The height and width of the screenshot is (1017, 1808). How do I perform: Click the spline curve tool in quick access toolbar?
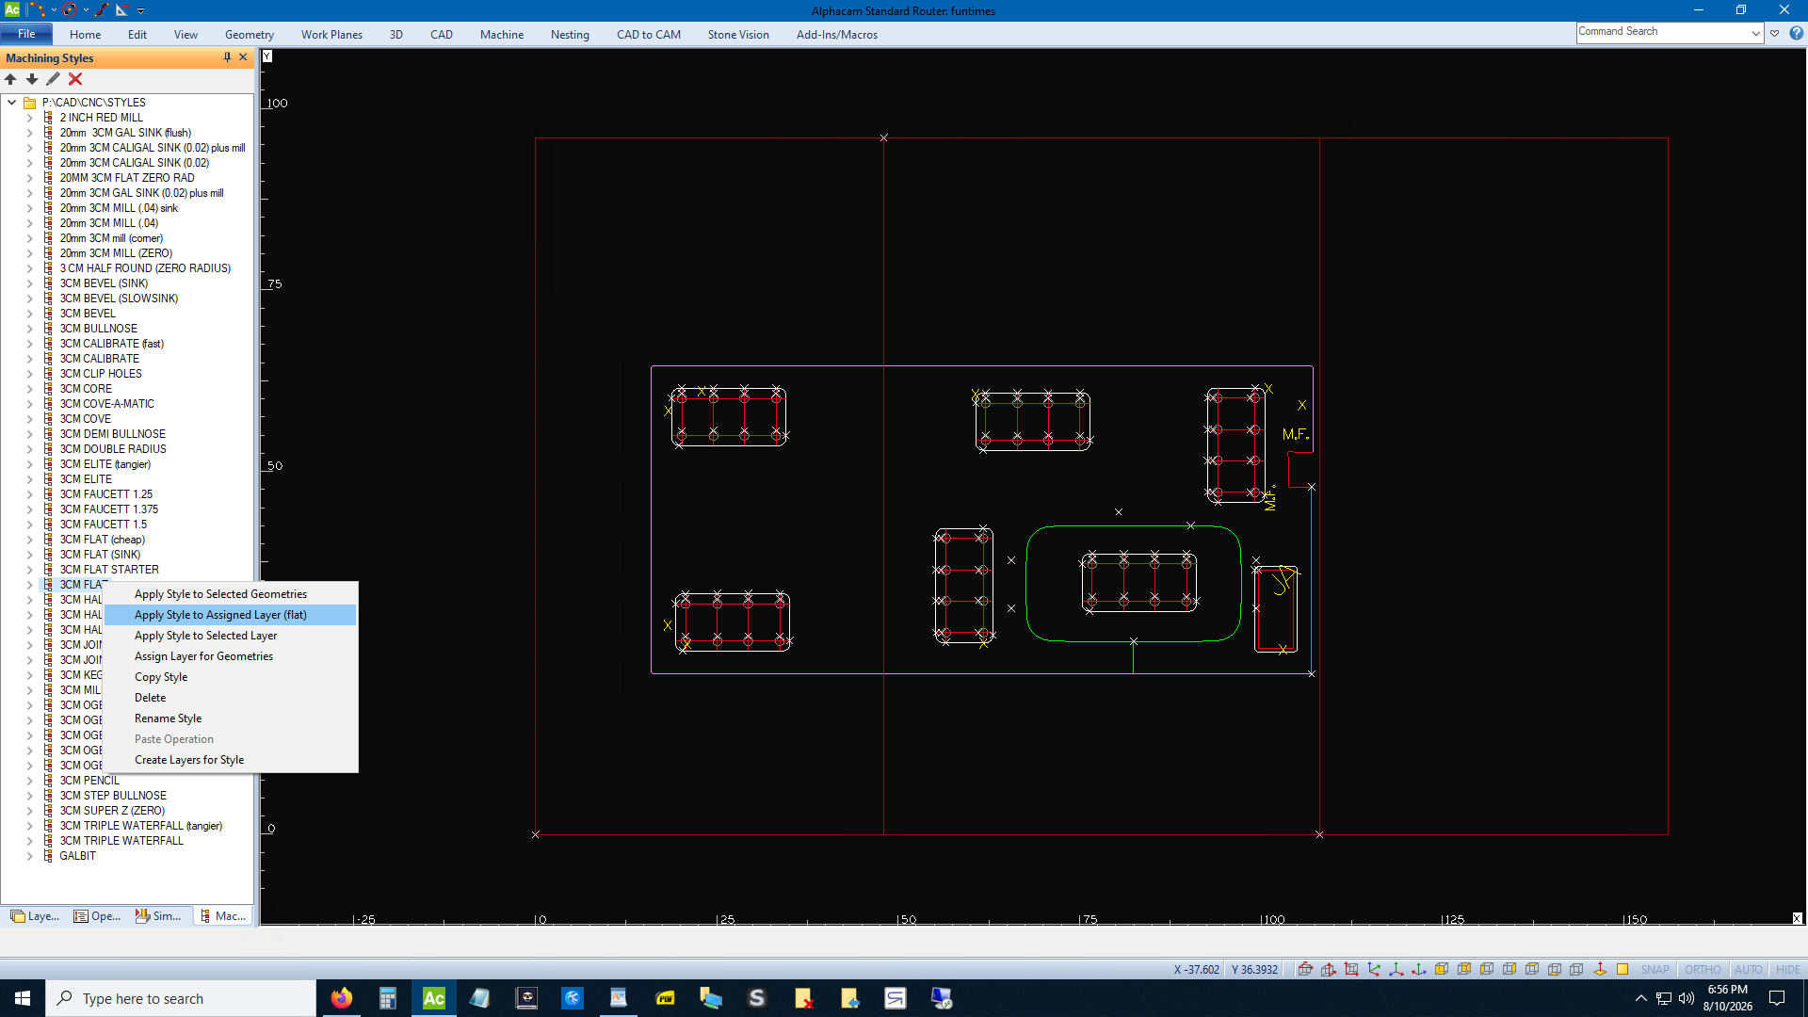tap(102, 10)
